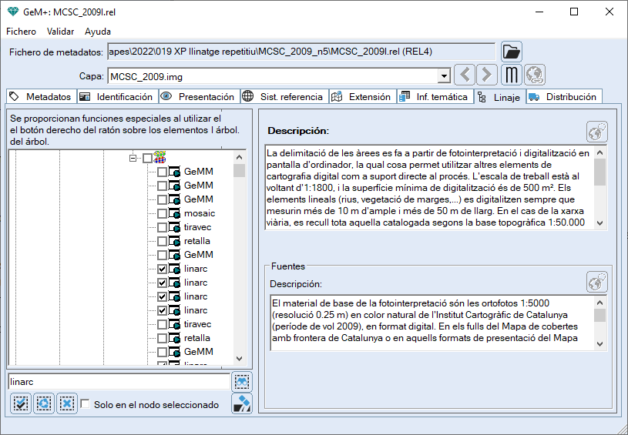
Task: Tick the checkbox of the root tree node
Action: coord(148,158)
